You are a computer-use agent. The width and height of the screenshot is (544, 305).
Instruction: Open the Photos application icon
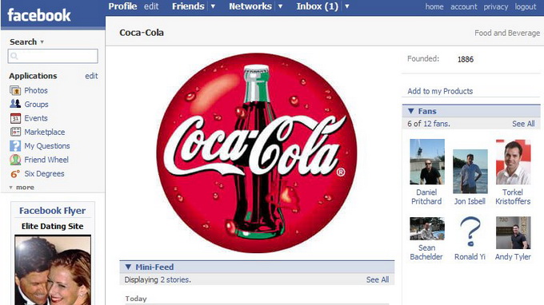(15, 90)
